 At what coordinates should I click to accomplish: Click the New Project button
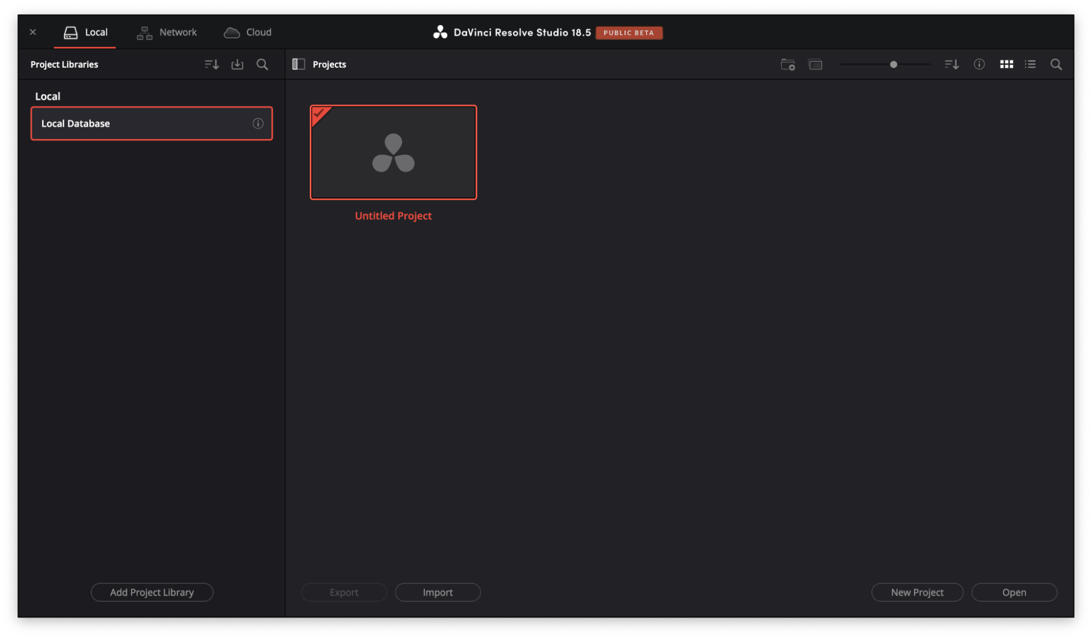pos(917,592)
